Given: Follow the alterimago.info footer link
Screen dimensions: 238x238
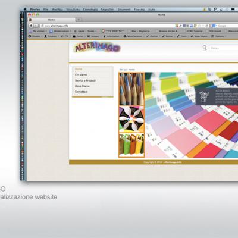Looking at the screenshot, I should point(173,162).
